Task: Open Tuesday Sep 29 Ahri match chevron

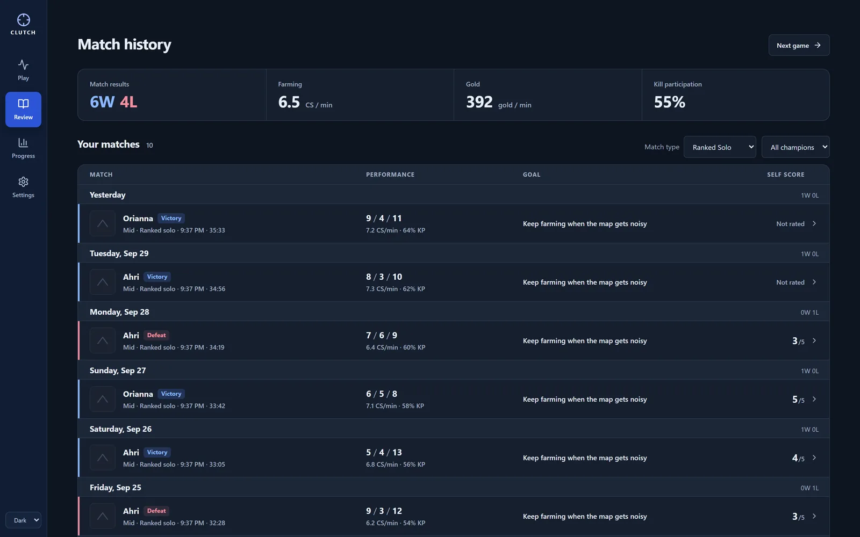Action: [814, 282]
